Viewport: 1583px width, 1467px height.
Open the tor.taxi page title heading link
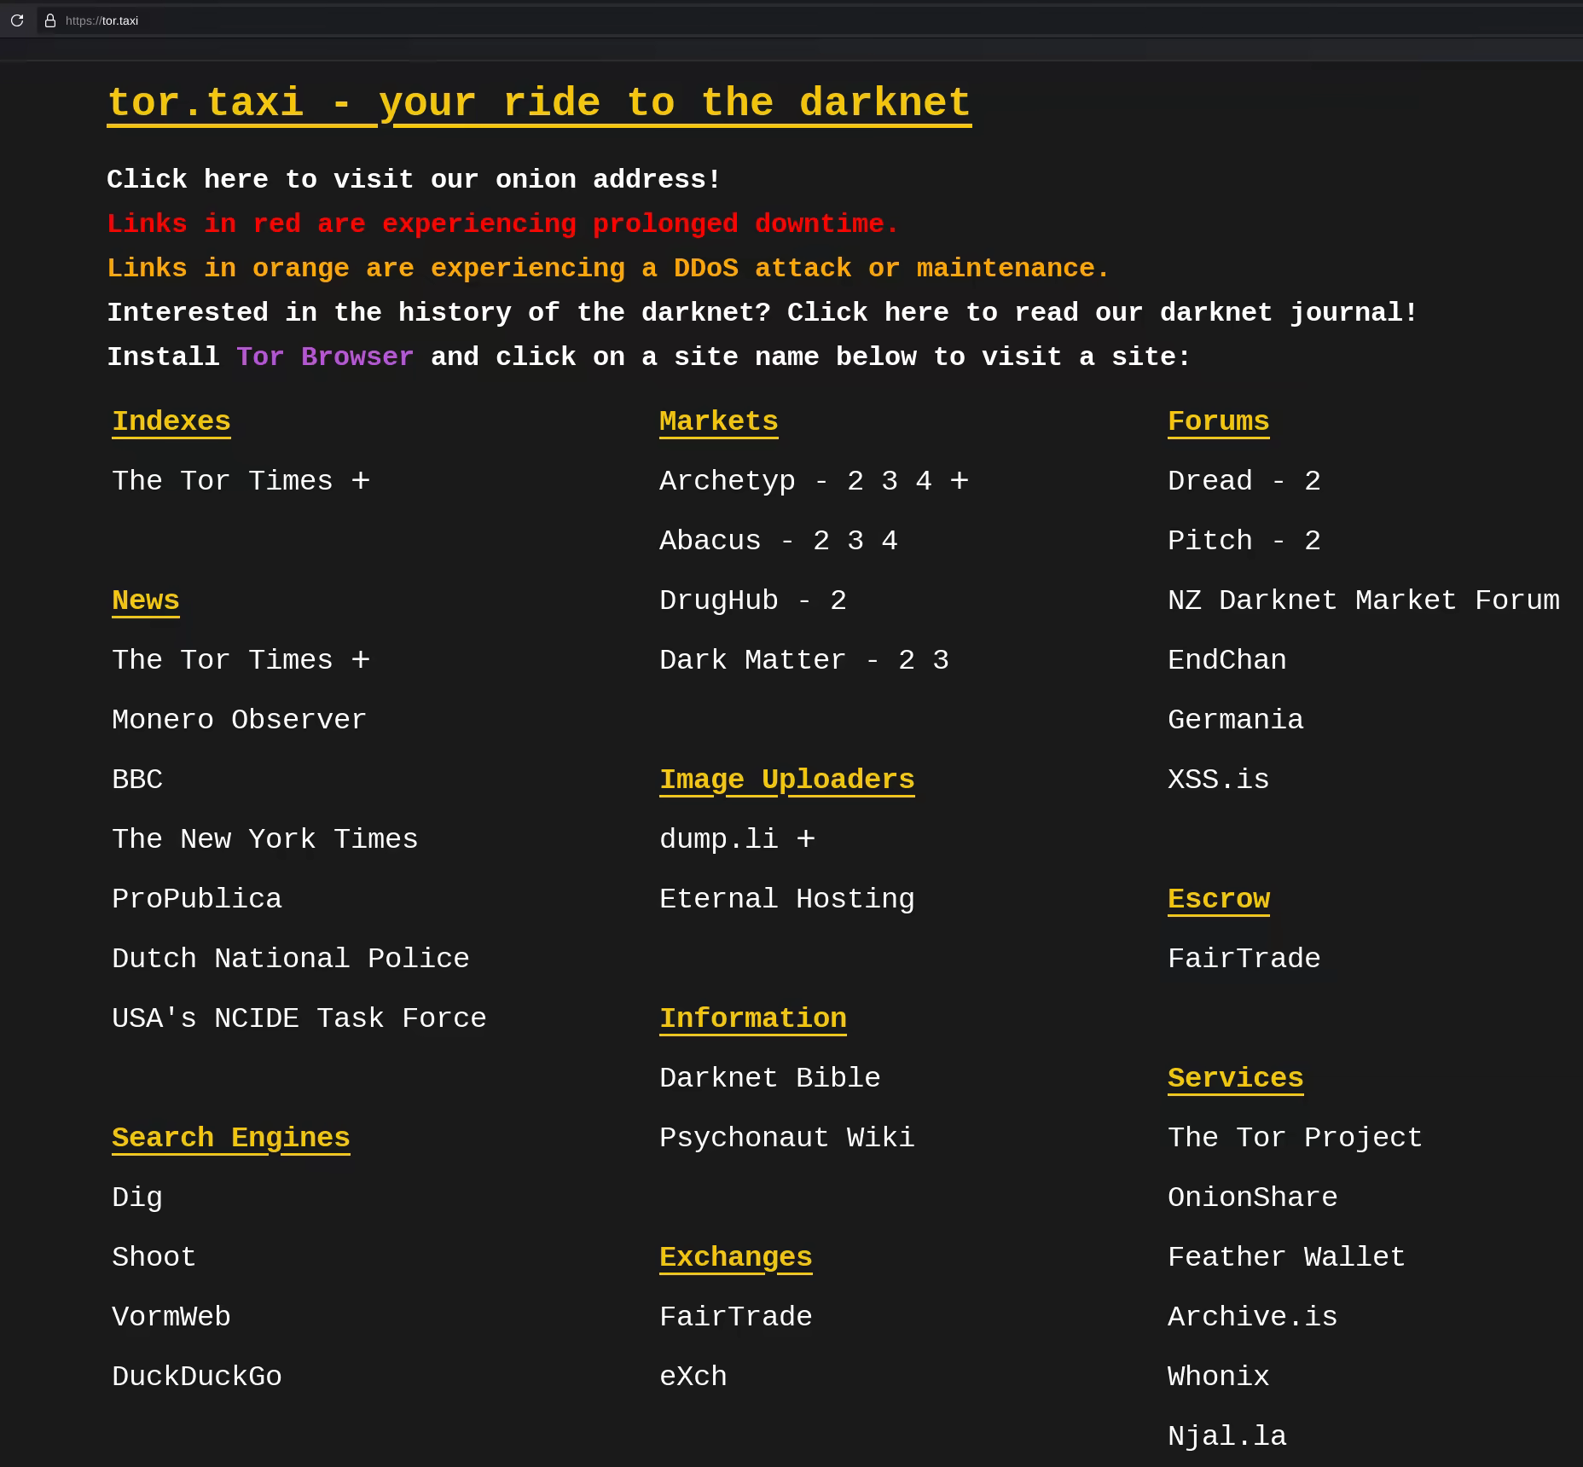click(538, 103)
